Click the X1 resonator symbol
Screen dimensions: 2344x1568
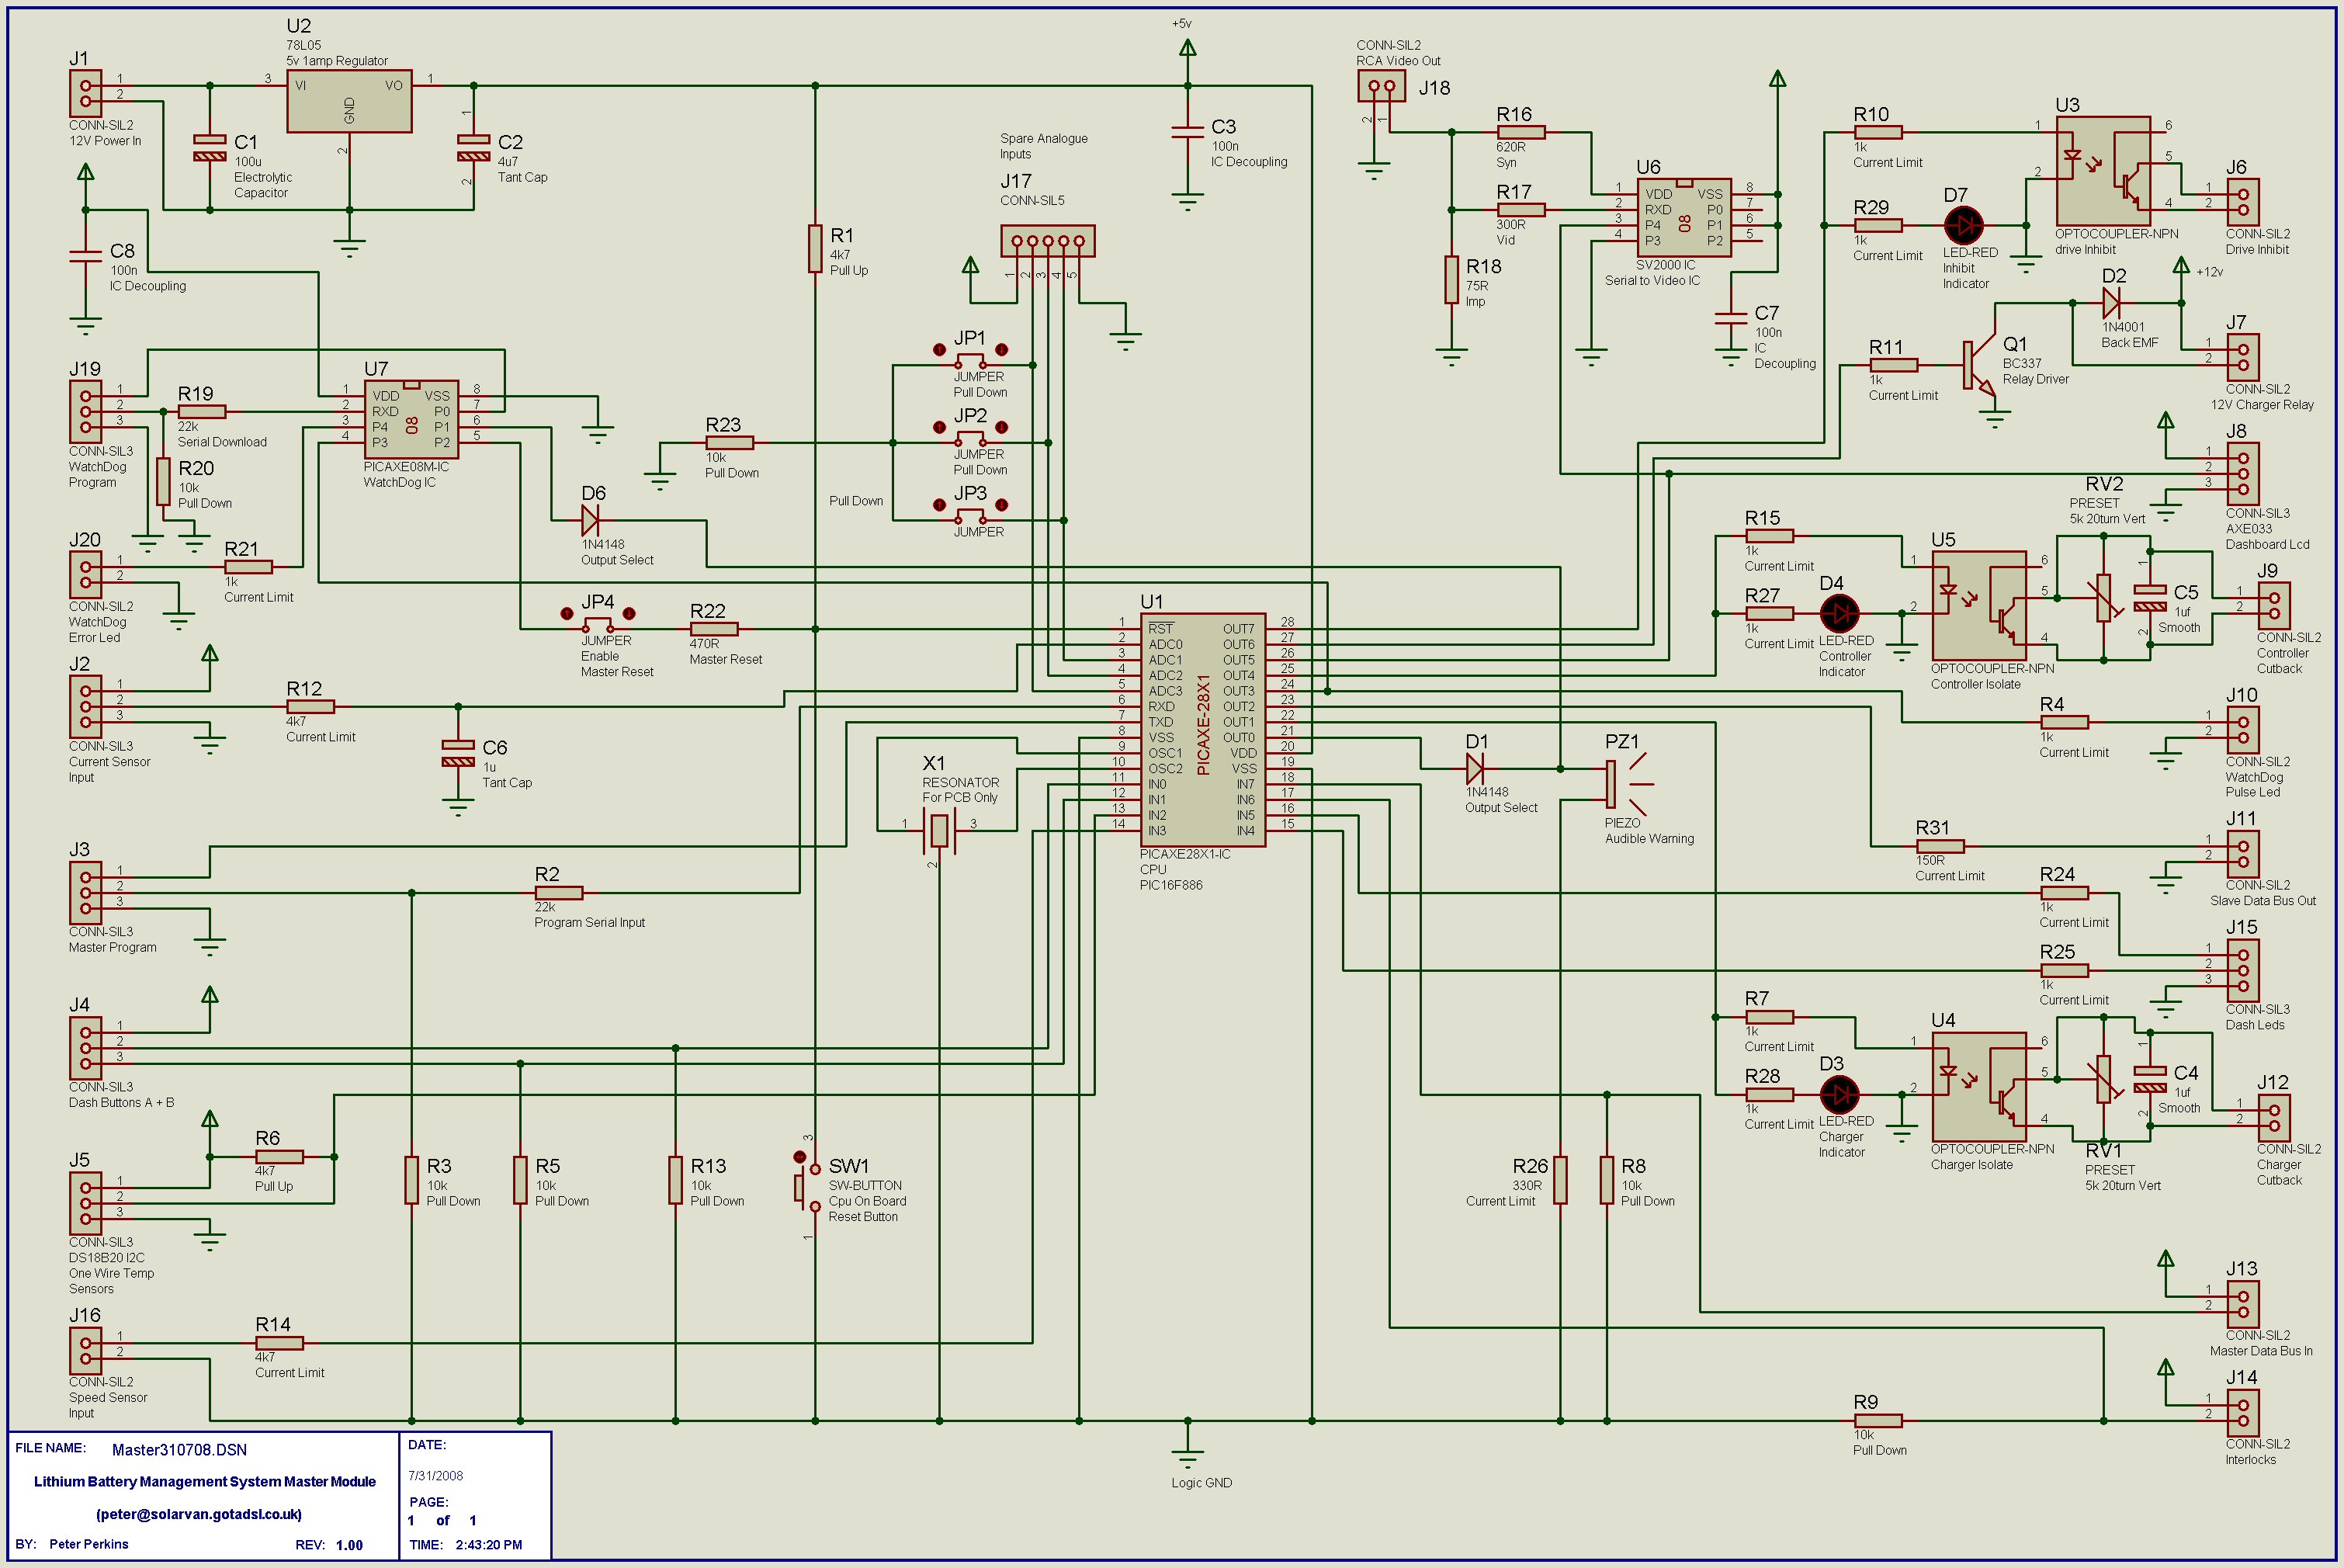[x=939, y=830]
